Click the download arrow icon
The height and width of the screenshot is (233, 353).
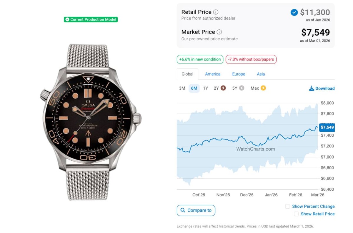tap(312, 88)
